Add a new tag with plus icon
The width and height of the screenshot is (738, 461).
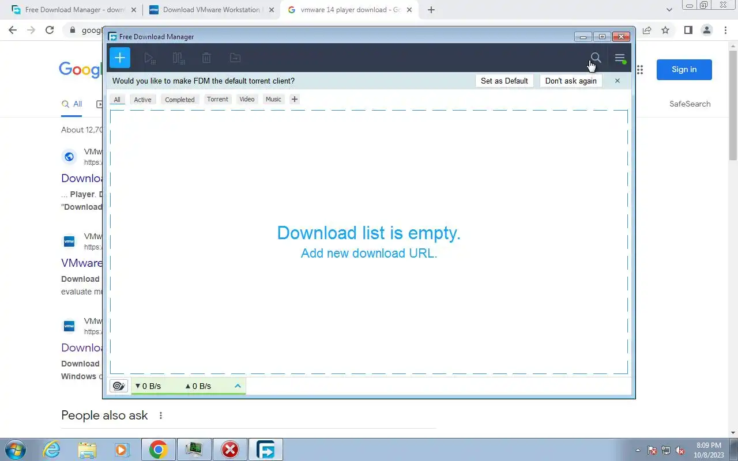[x=295, y=99]
